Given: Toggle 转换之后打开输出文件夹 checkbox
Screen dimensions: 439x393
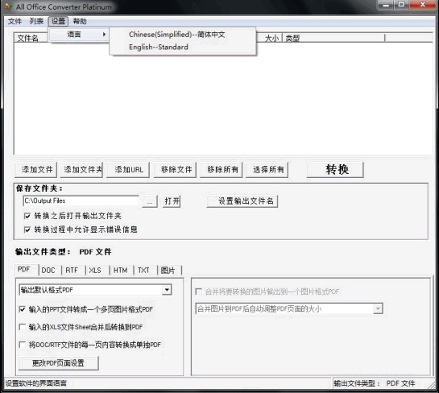Looking at the screenshot, I should (27, 216).
